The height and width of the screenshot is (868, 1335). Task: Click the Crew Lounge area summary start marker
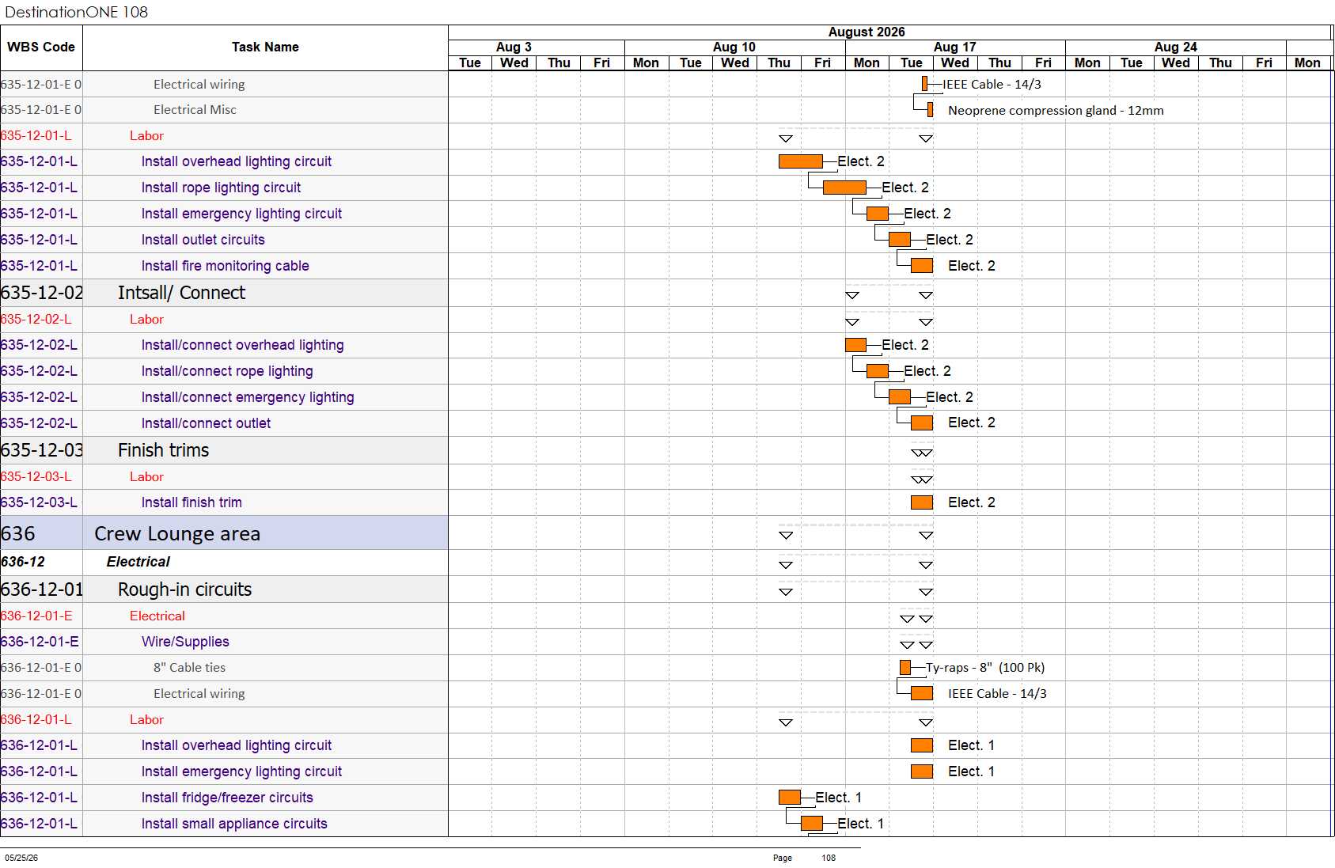click(786, 536)
